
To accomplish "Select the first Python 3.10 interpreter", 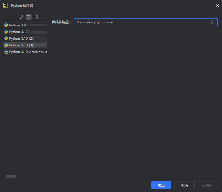I will coord(25,32).
